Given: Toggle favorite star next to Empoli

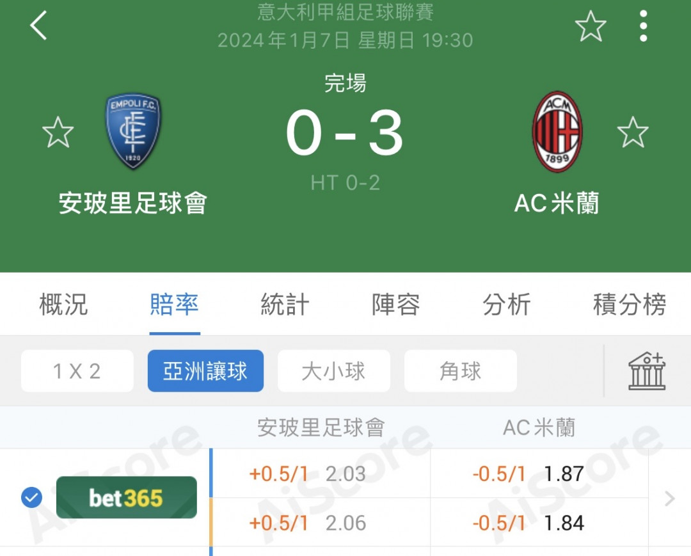Looking at the screenshot, I should [x=58, y=132].
